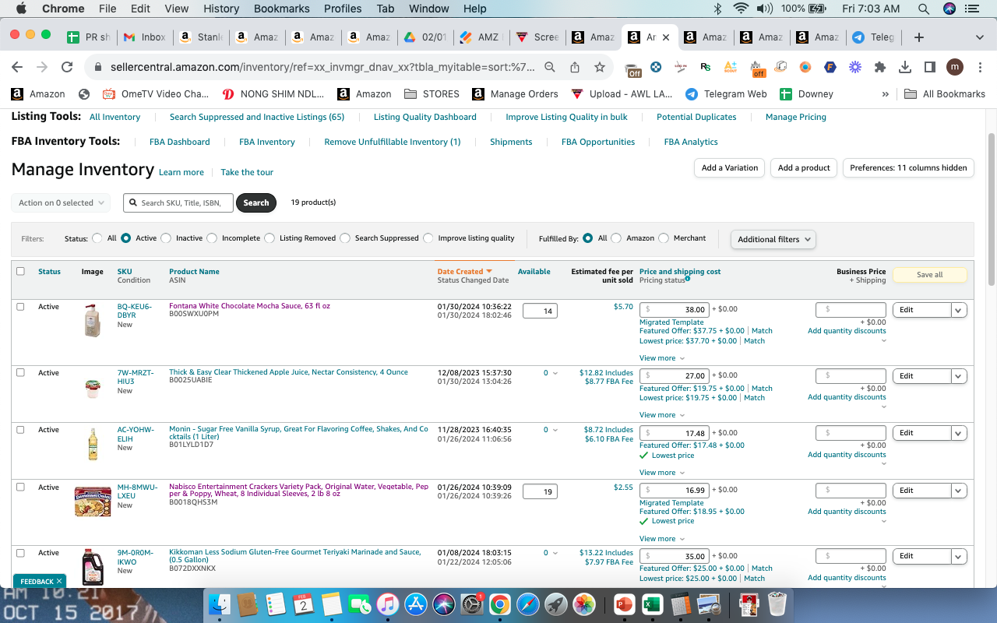Screen dimensions: 997x623
Task: Select 'Search Suppressed' status filter
Action: click(345, 238)
